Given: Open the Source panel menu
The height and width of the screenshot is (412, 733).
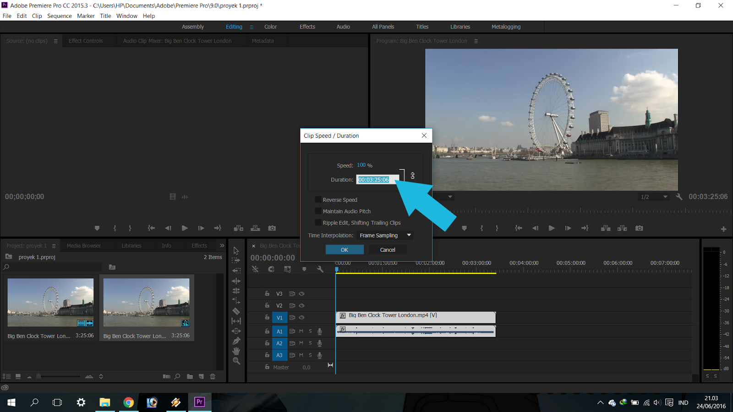Looking at the screenshot, I should click(55, 41).
